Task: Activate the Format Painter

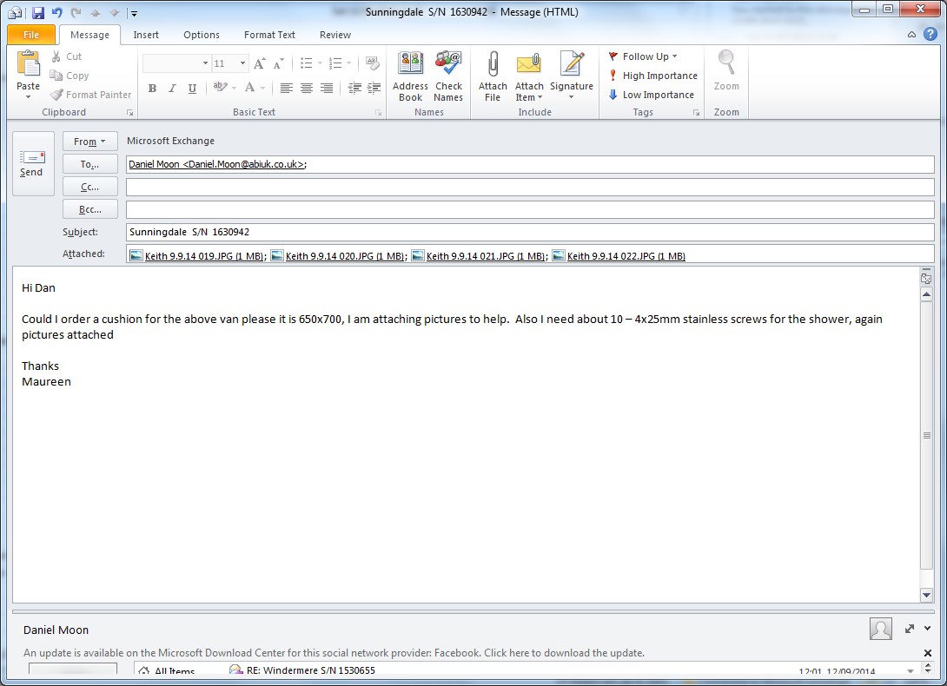Action: click(90, 95)
